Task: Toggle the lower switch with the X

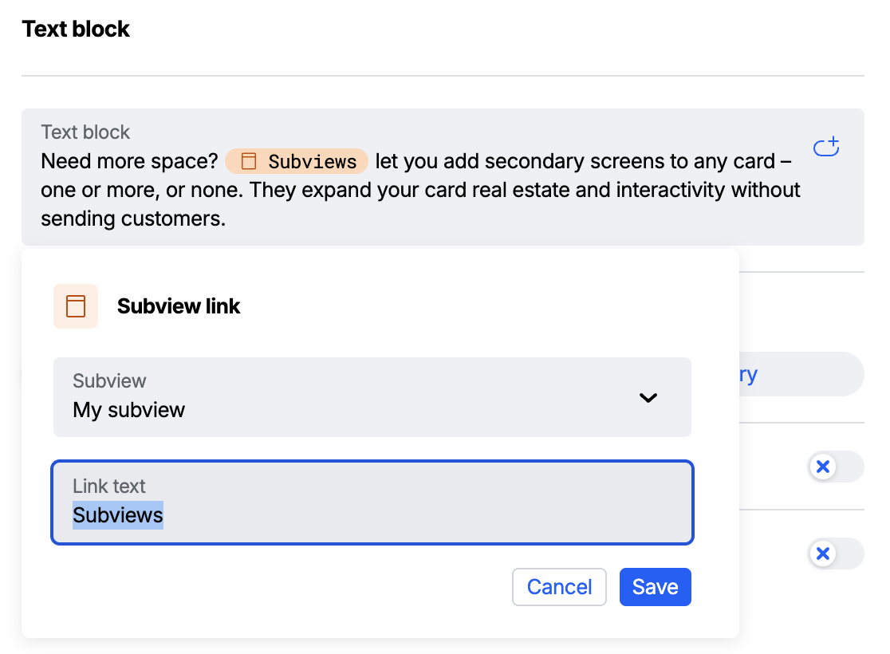Action: [836, 554]
